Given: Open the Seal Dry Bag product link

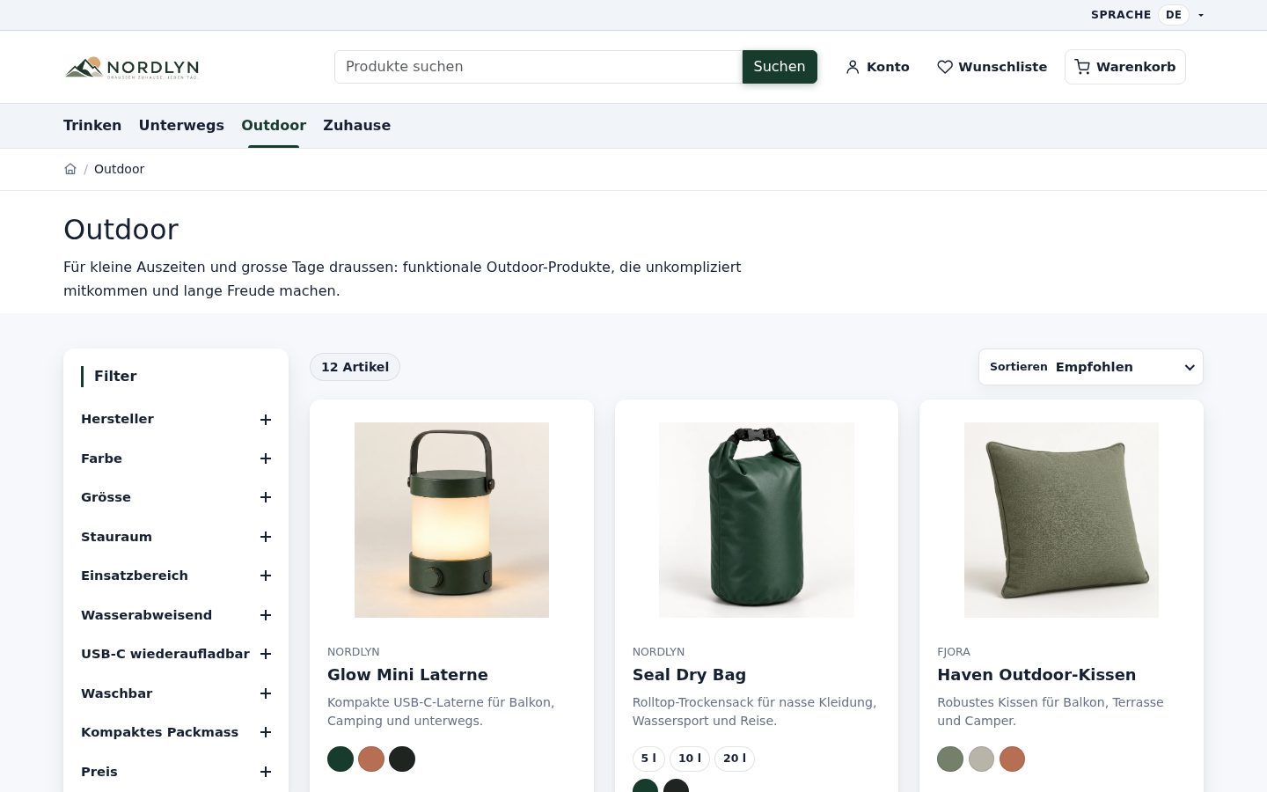Looking at the screenshot, I should tap(689, 675).
